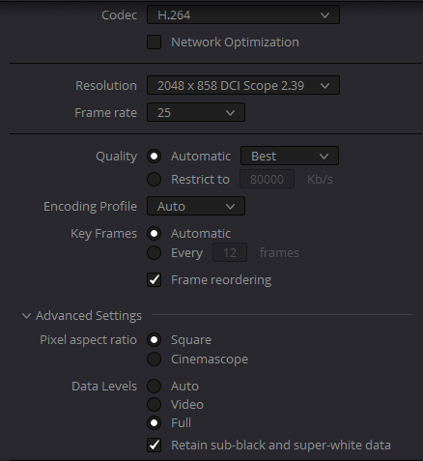Select the Restrict to quality option
This screenshot has width=423, height=461.
pyautogui.click(x=154, y=180)
